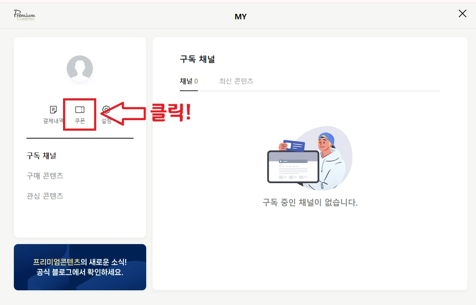The width and height of the screenshot is (476, 305).
Task: Click the 결제내역 text label
Action: coord(53,121)
